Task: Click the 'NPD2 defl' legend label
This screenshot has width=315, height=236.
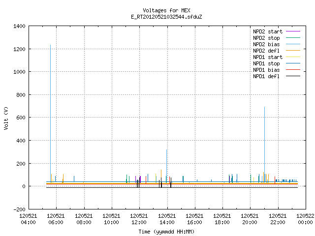Action: pos(266,51)
